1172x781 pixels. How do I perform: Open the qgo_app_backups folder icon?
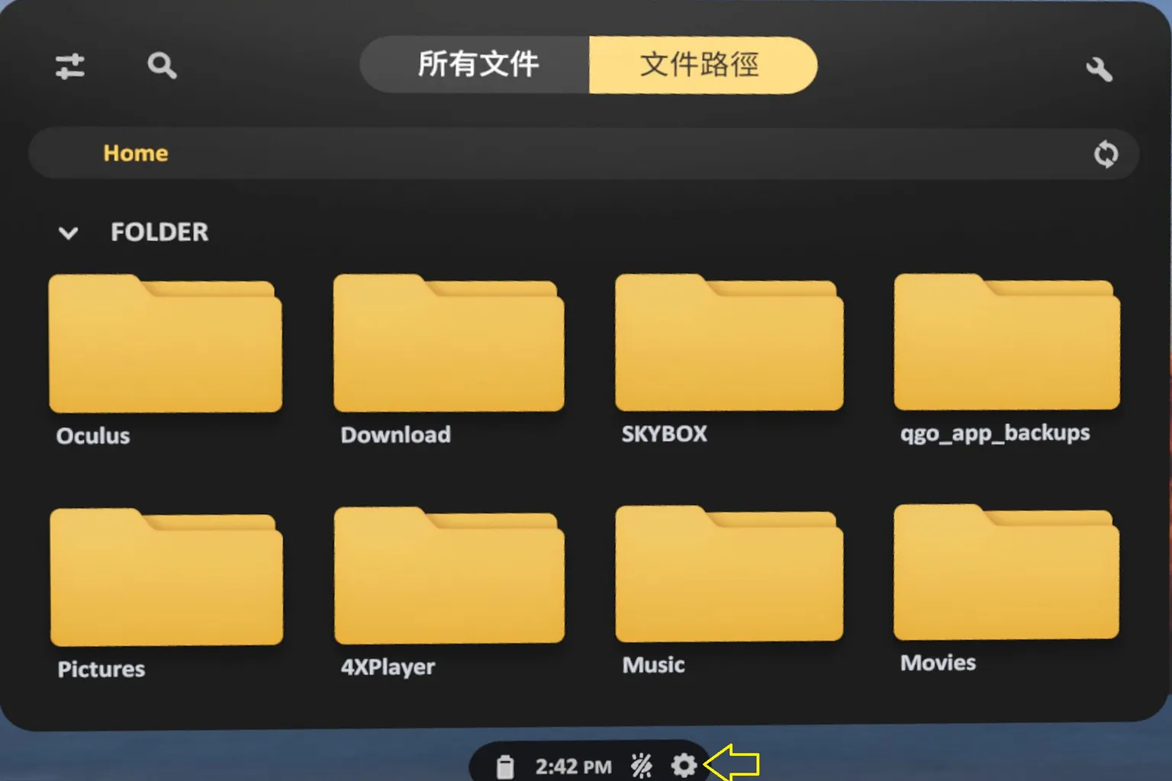pyautogui.click(x=1007, y=341)
